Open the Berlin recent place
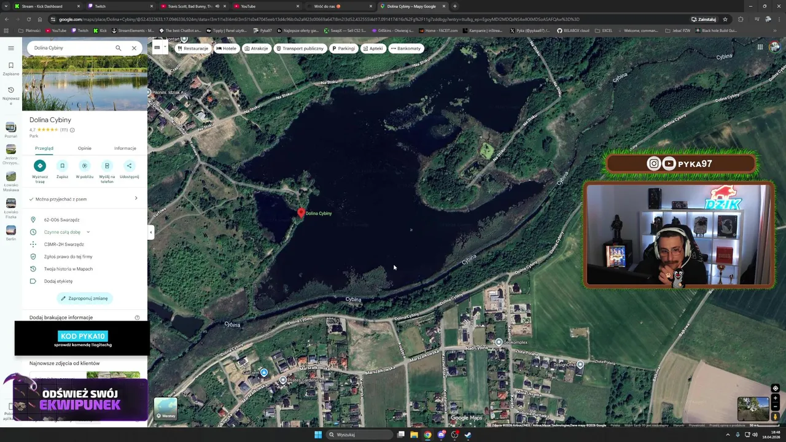This screenshot has height=442, width=786. [11, 233]
